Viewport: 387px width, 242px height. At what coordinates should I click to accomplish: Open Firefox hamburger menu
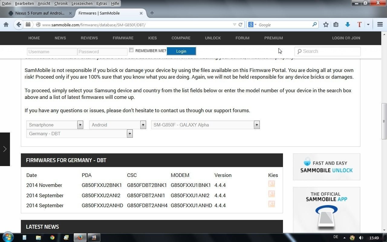380,25
